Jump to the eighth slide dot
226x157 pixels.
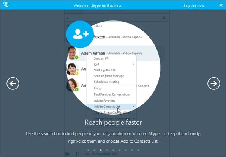pos(132,150)
